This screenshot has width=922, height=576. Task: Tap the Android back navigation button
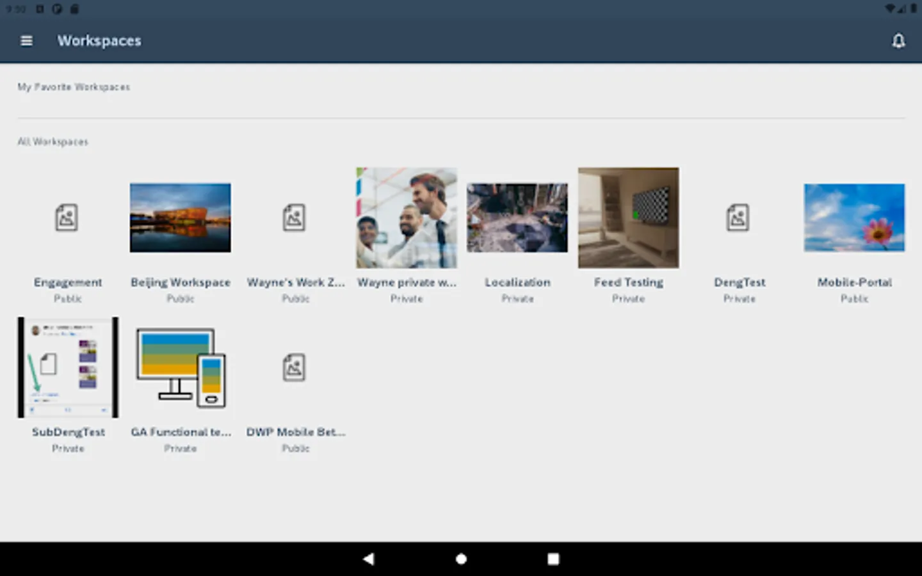click(x=368, y=558)
